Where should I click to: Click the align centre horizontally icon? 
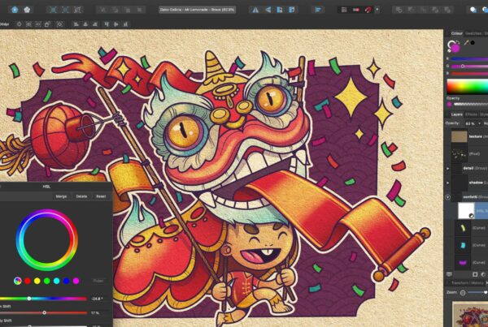[x=85, y=24]
